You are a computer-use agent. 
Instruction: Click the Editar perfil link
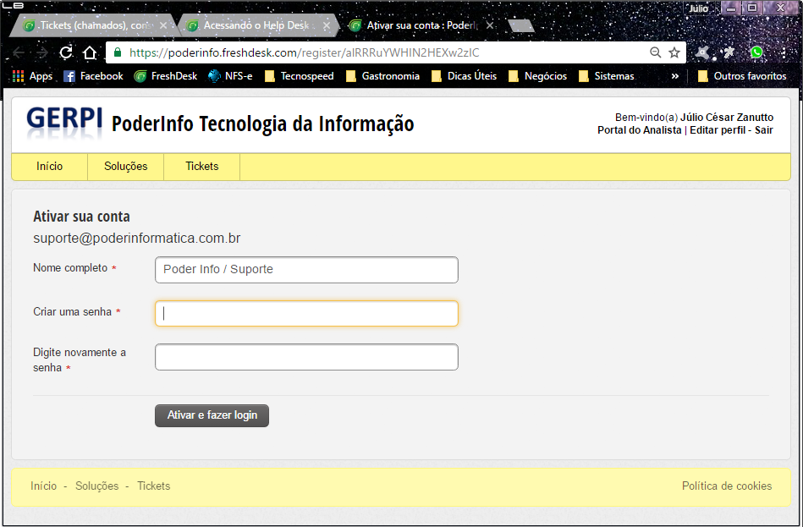[x=718, y=130]
